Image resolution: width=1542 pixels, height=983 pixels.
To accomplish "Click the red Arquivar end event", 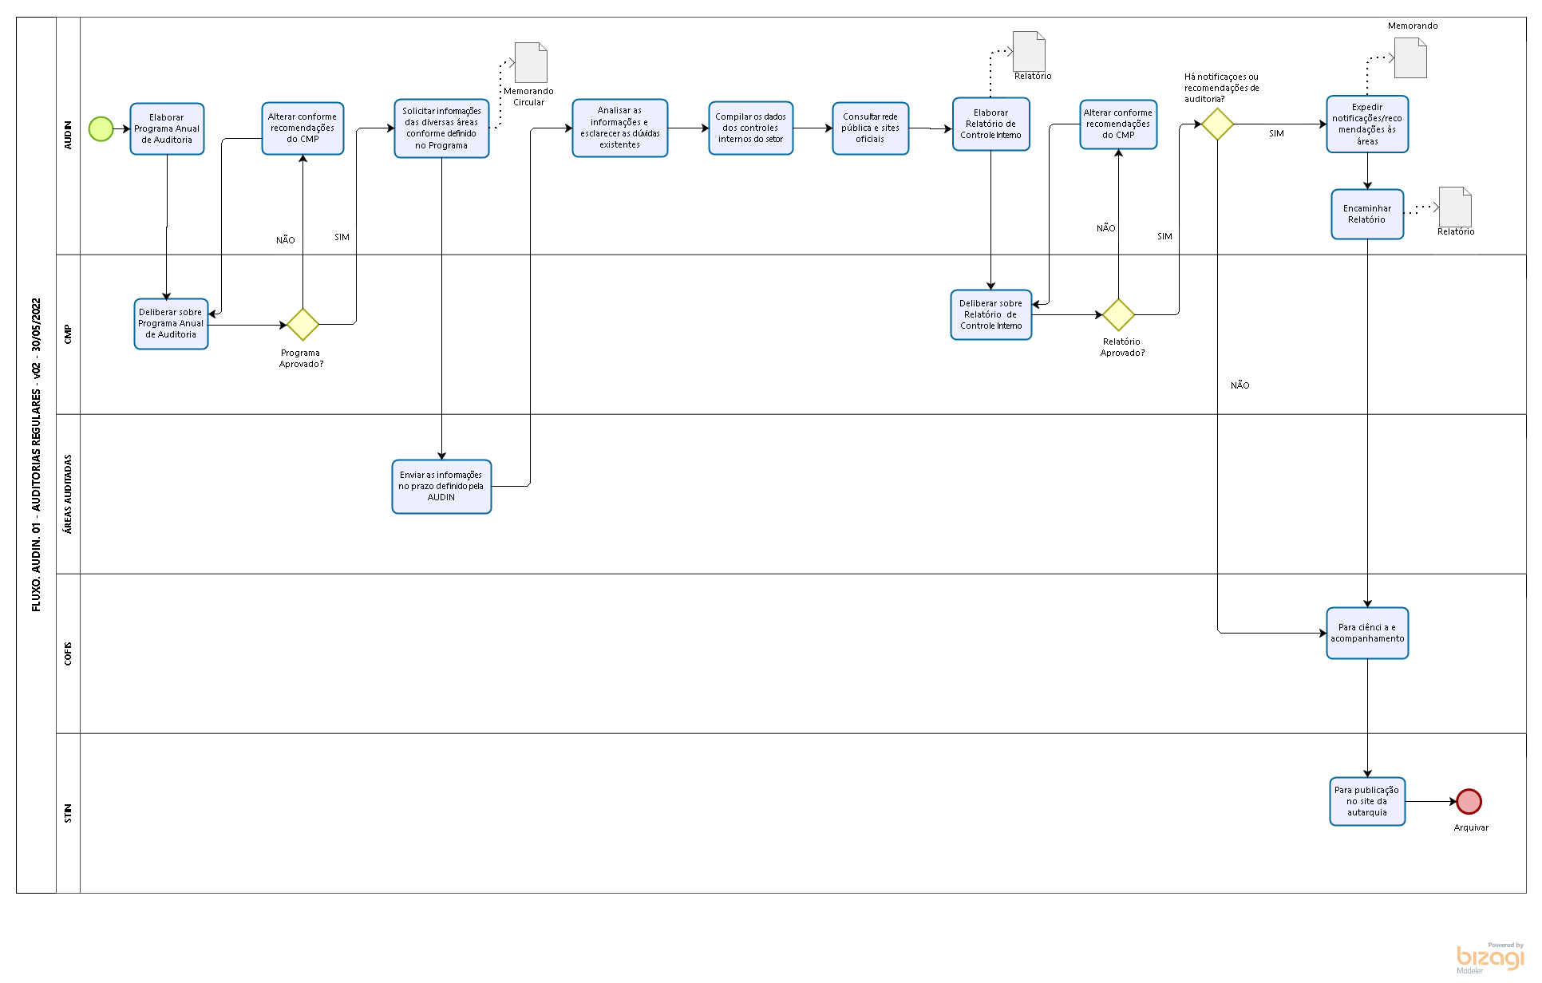I will click(x=1469, y=801).
